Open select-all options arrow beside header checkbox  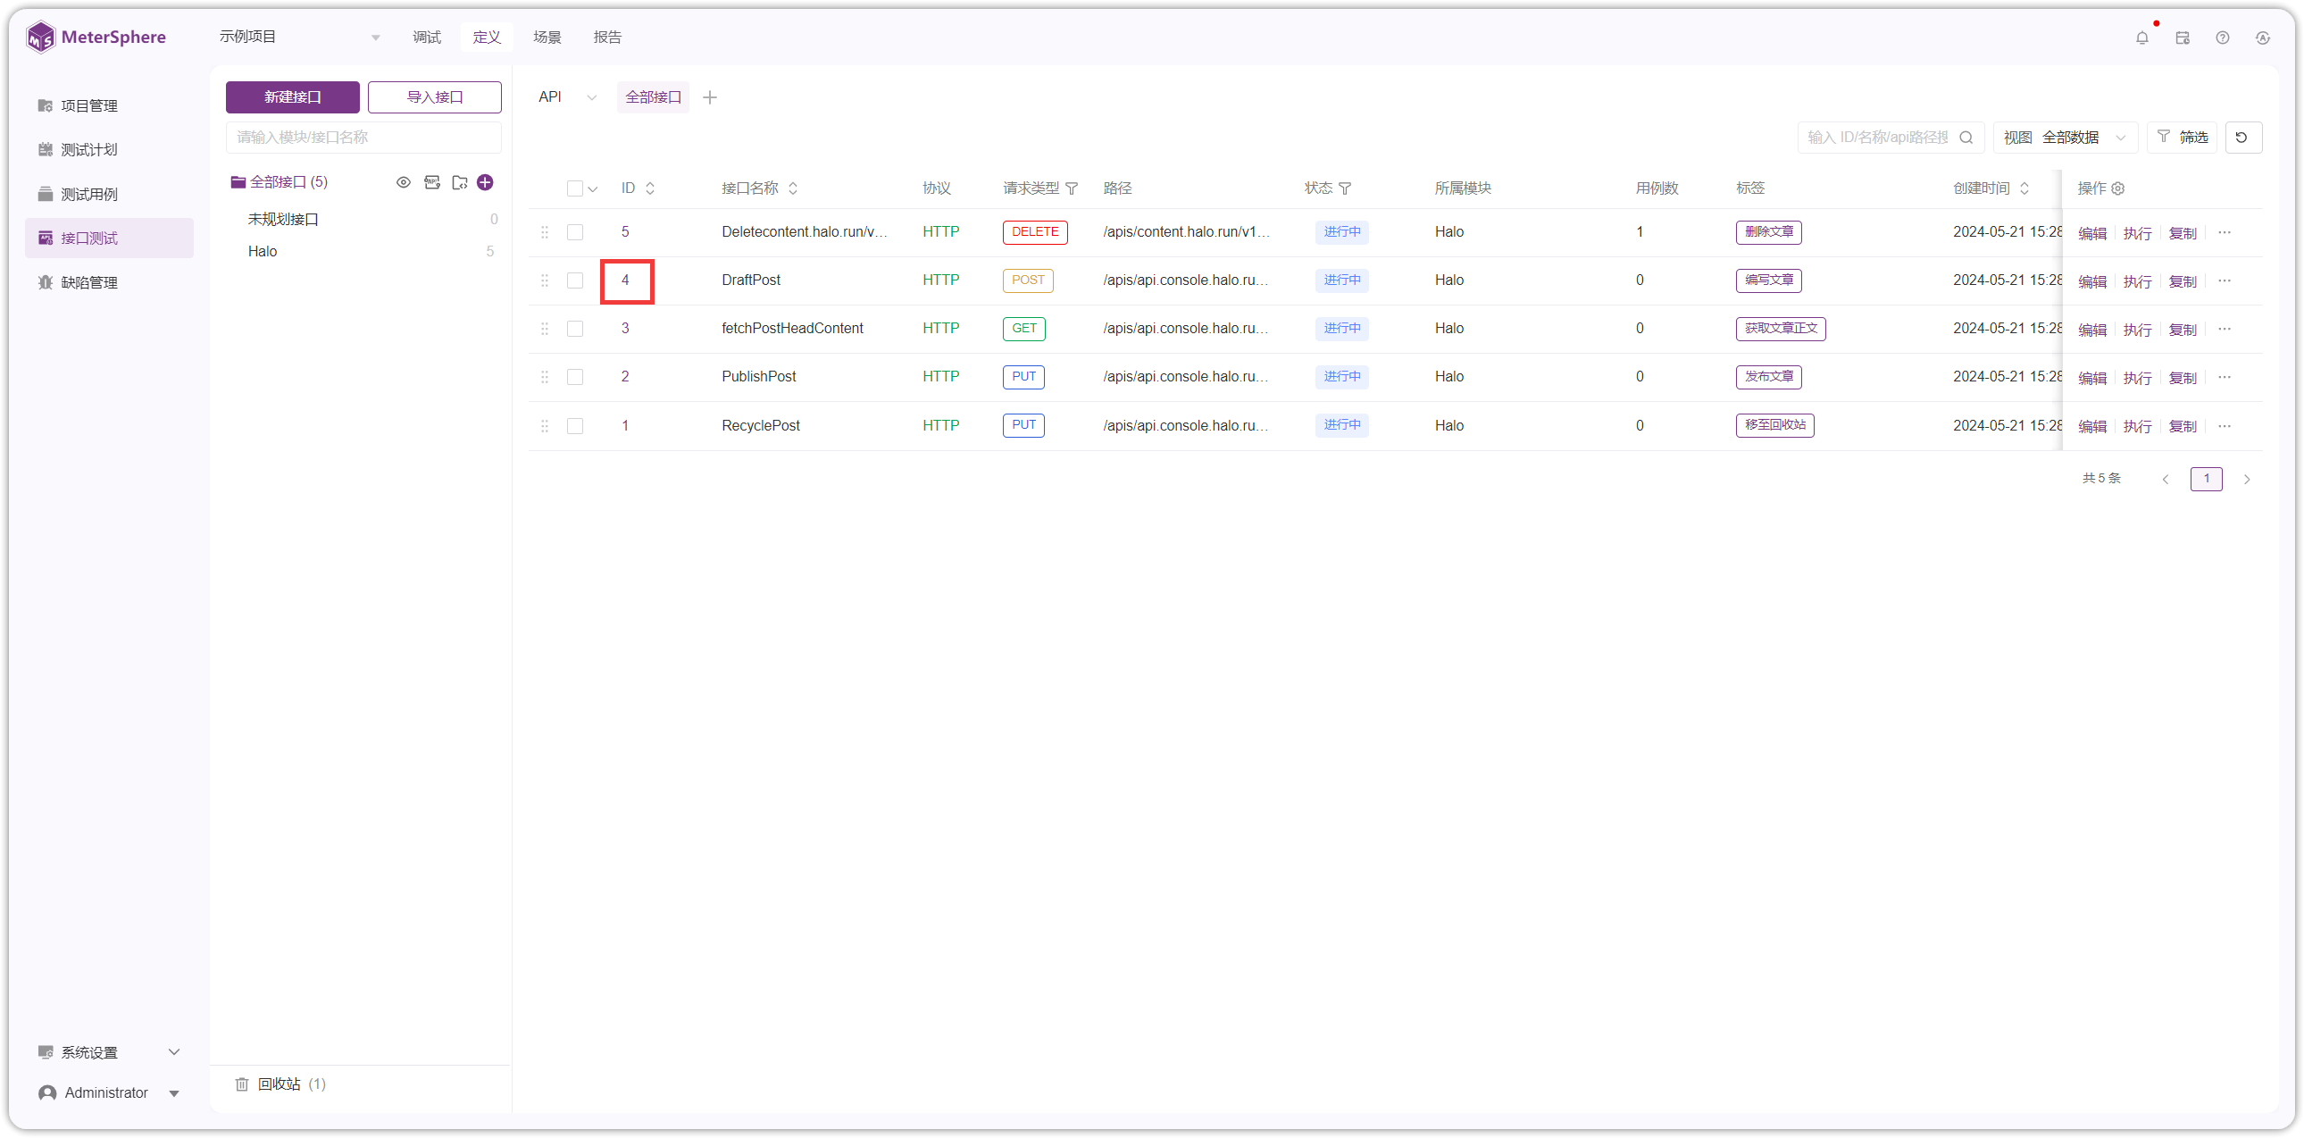(592, 188)
